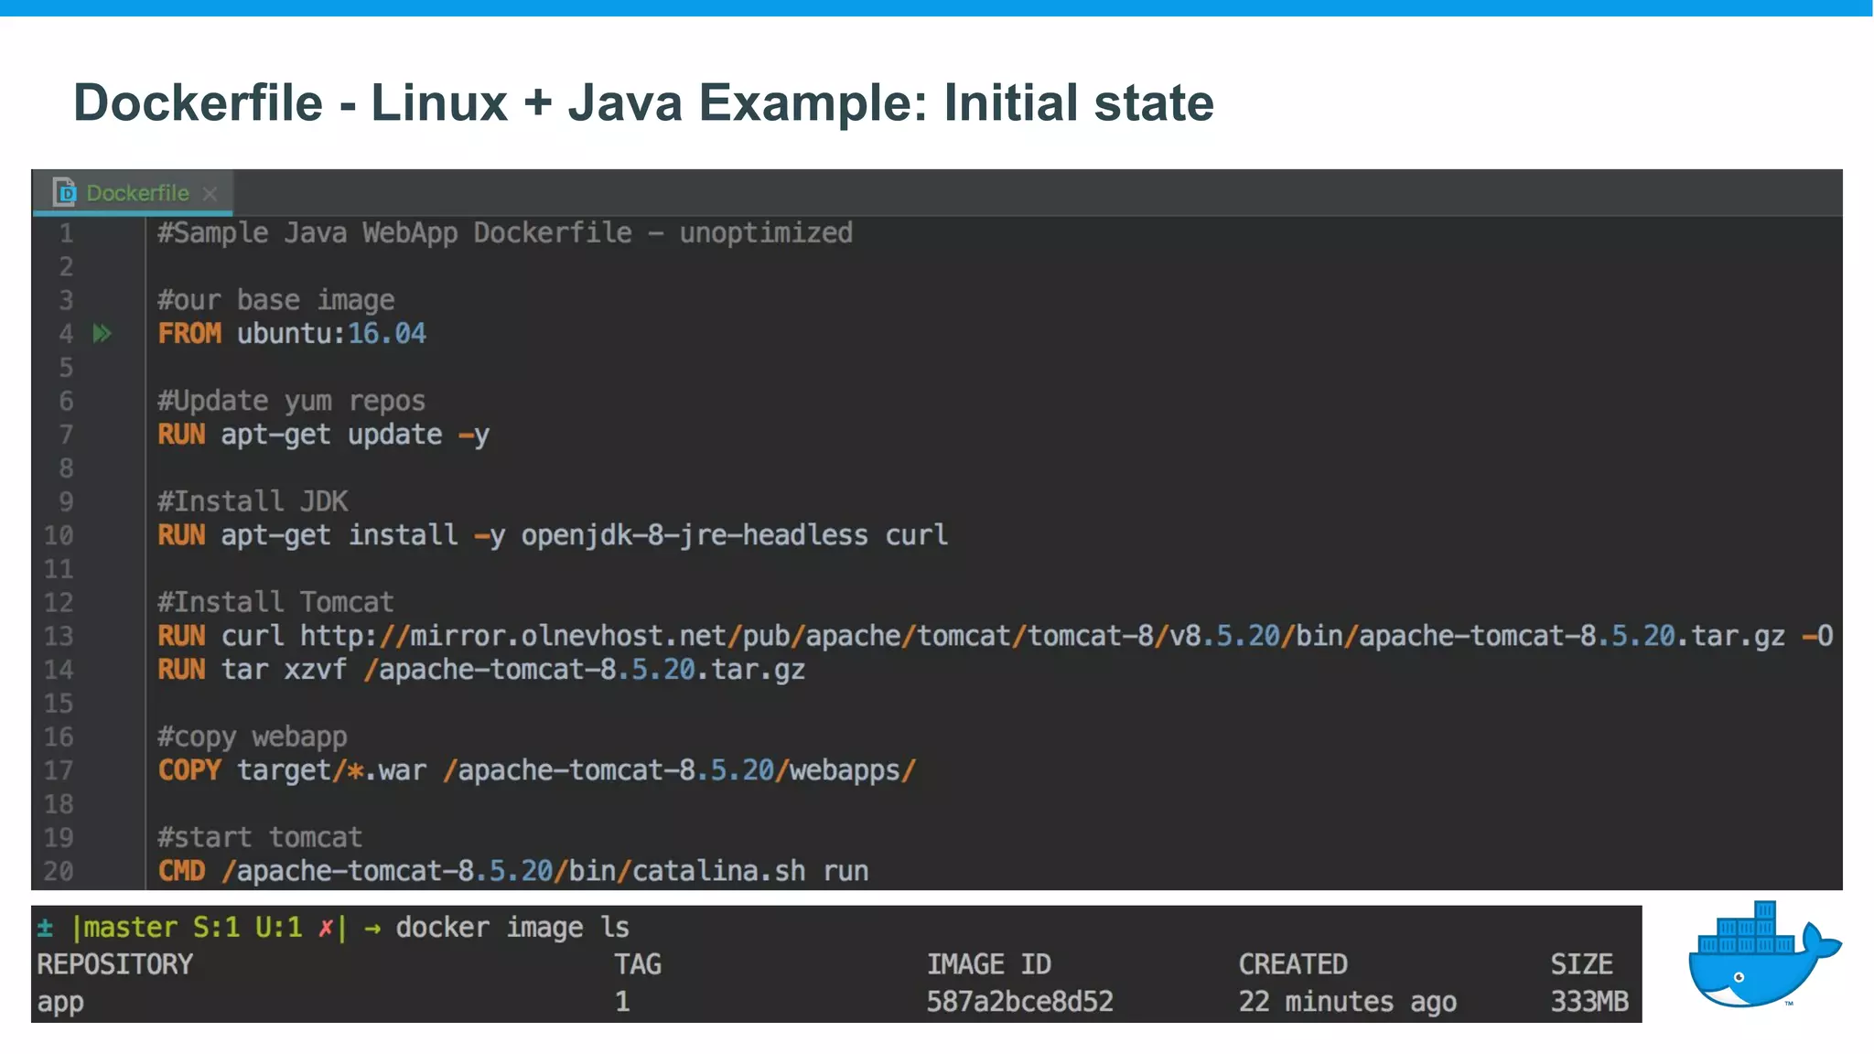Click the CMD keyword on line 20

181,871
